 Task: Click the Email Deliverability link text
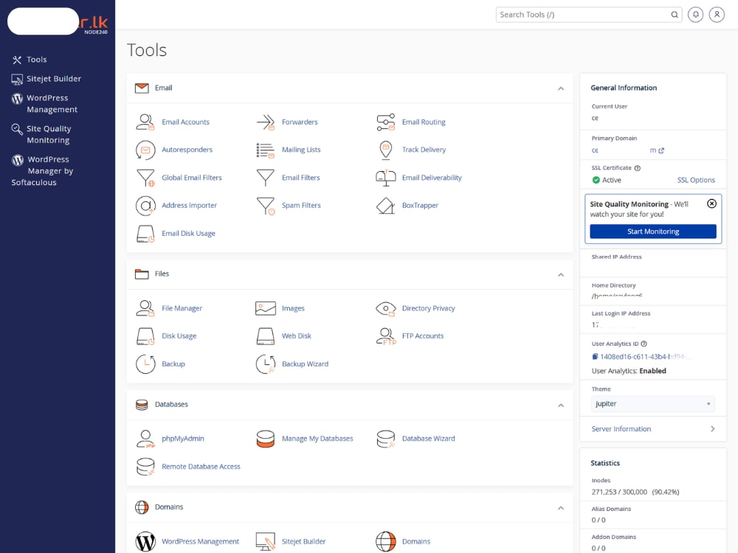(432, 178)
